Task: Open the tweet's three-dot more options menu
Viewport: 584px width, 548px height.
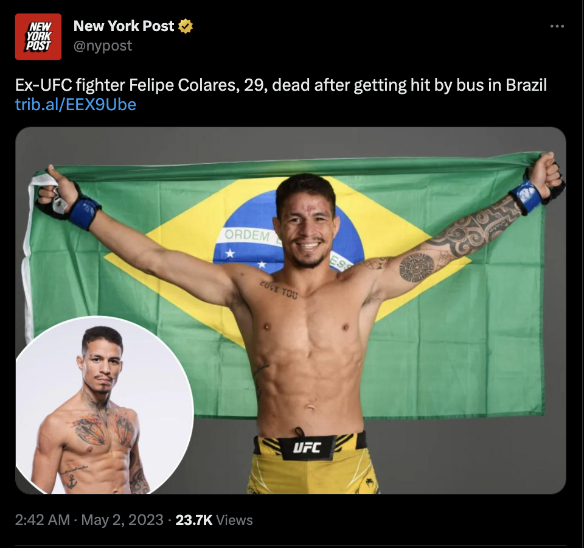Action: coord(557,26)
